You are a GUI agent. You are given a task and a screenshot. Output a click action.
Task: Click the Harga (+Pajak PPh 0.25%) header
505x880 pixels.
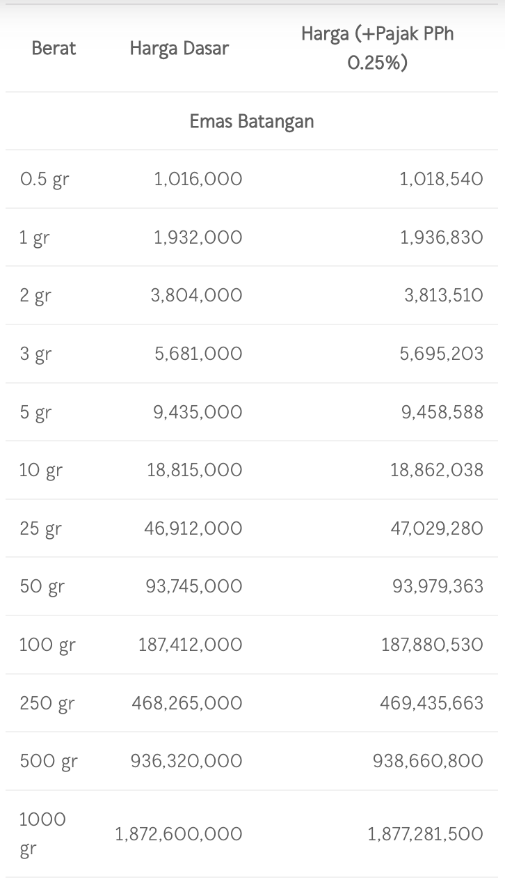377,48
